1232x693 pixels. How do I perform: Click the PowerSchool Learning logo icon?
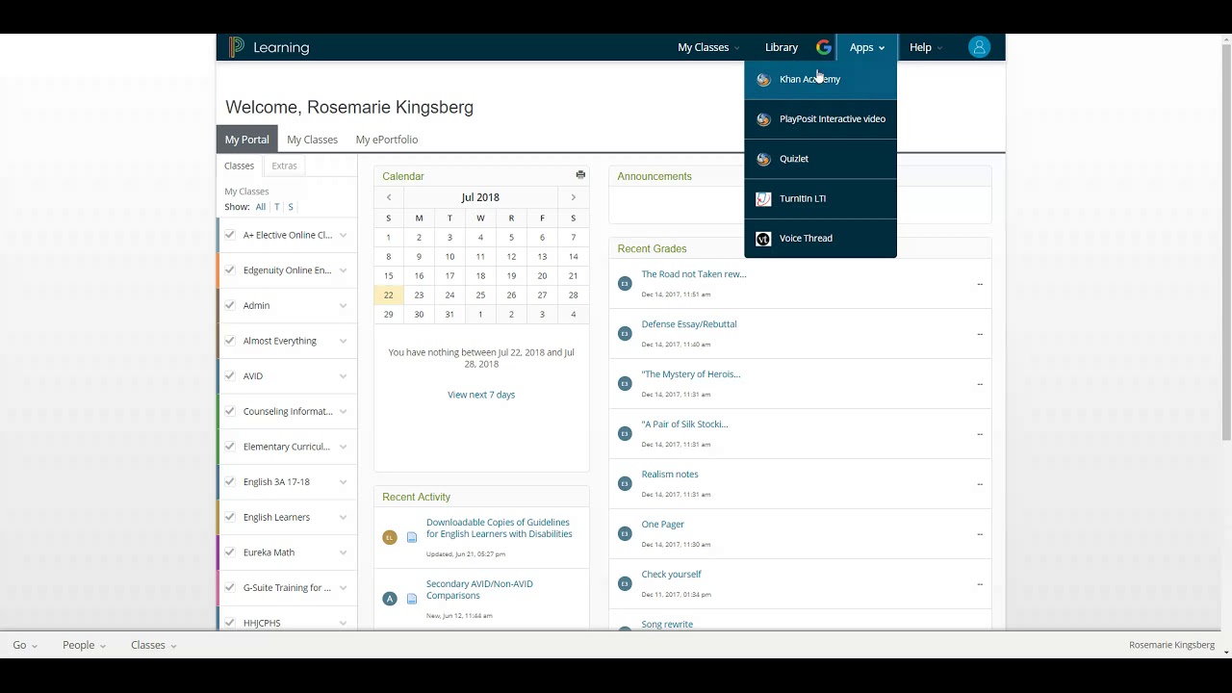[x=237, y=47]
